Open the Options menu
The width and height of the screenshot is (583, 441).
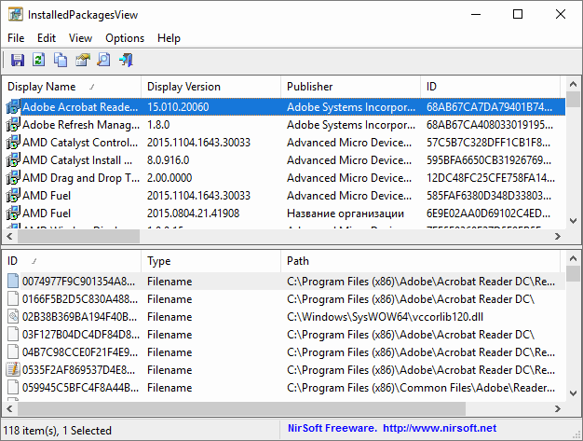pyautogui.click(x=125, y=38)
